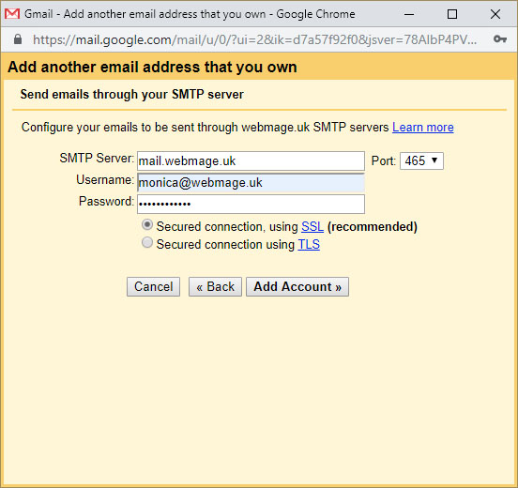
Task: Select SSL secured connection radio button
Action: pyautogui.click(x=147, y=225)
